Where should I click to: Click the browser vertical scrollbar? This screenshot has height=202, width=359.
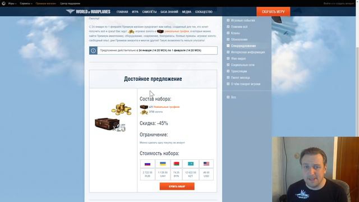(357, 91)
